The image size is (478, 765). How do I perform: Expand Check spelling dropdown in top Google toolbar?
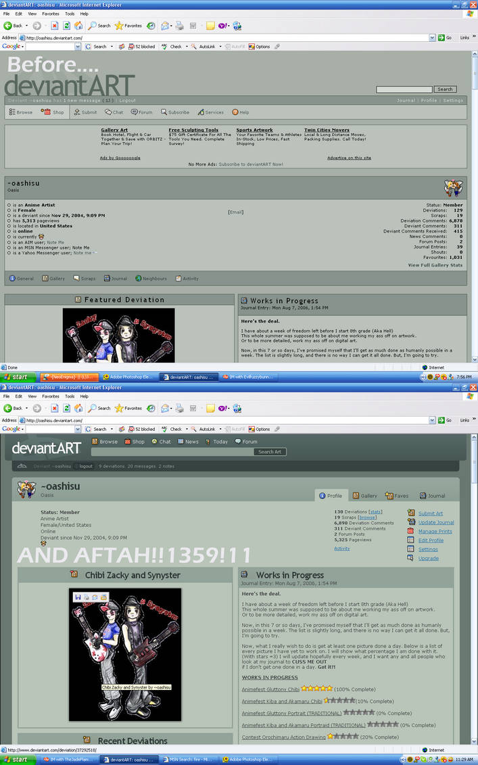pos(187,47)
